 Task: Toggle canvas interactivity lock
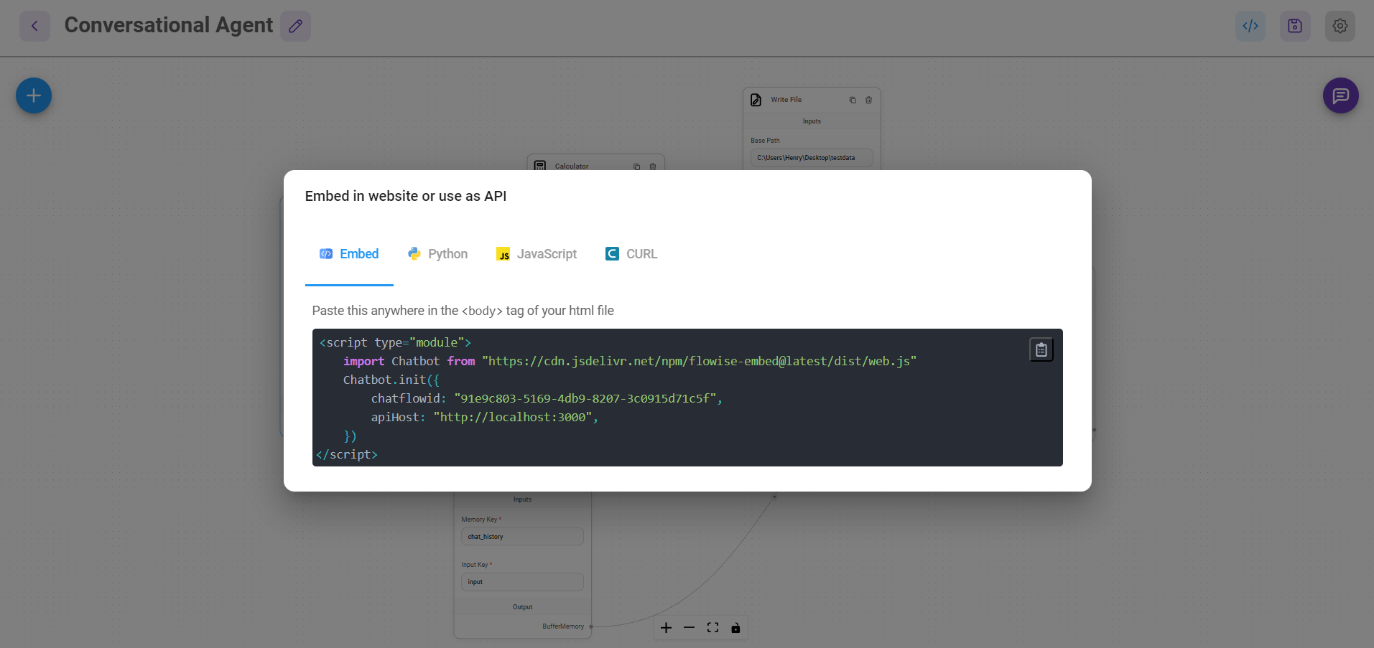[735, 628]
